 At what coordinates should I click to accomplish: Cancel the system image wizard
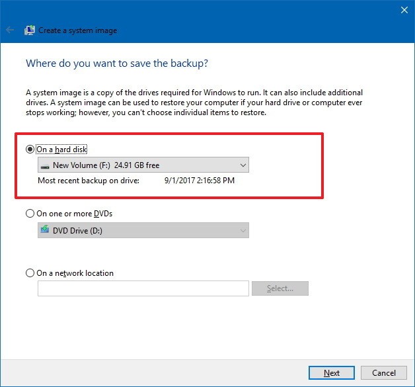384,373
